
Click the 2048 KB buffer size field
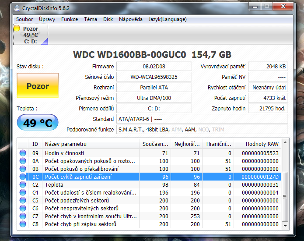click(x=268, y=67)
